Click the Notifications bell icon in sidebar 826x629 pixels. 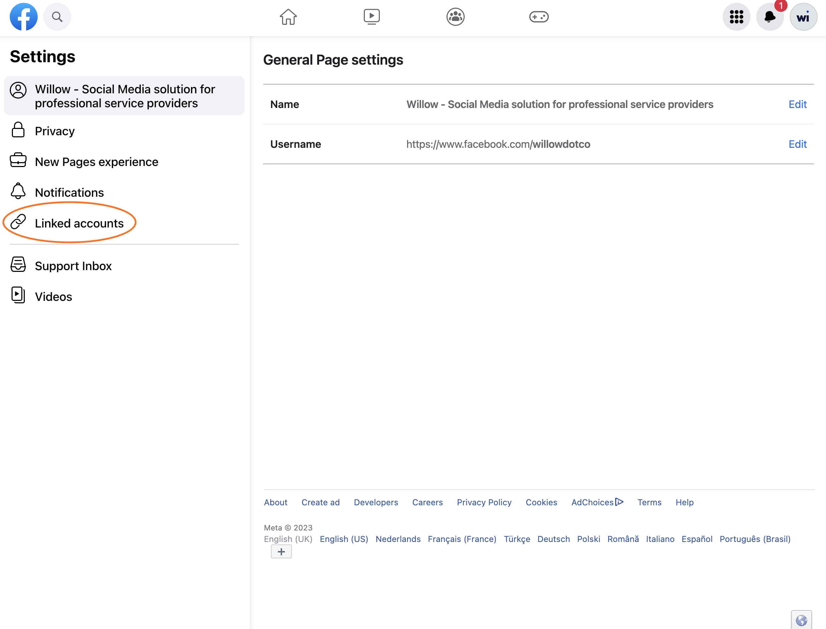tap(18, 191)
